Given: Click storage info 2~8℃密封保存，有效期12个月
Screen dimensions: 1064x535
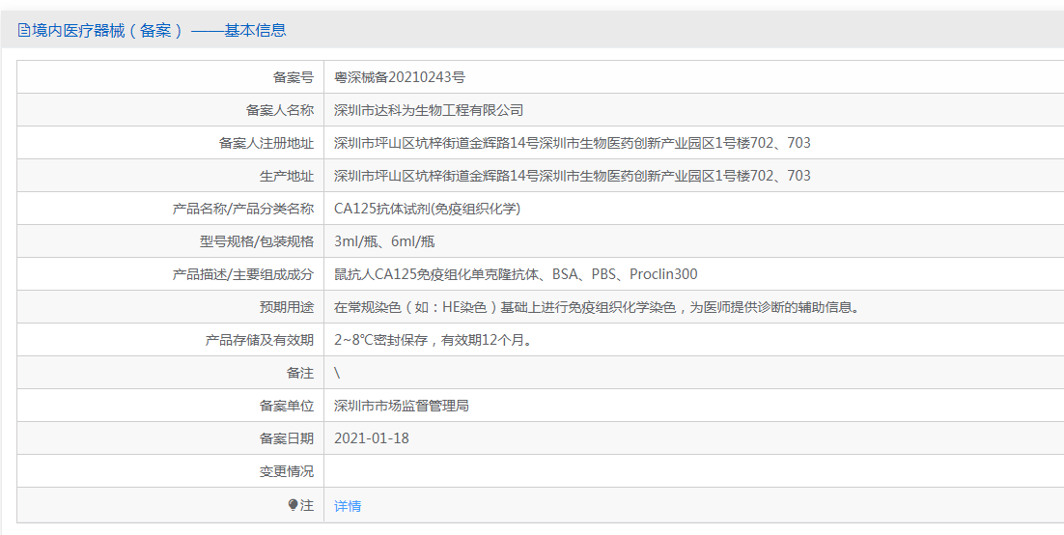Looking at the screenshot, I should point(433,340).
